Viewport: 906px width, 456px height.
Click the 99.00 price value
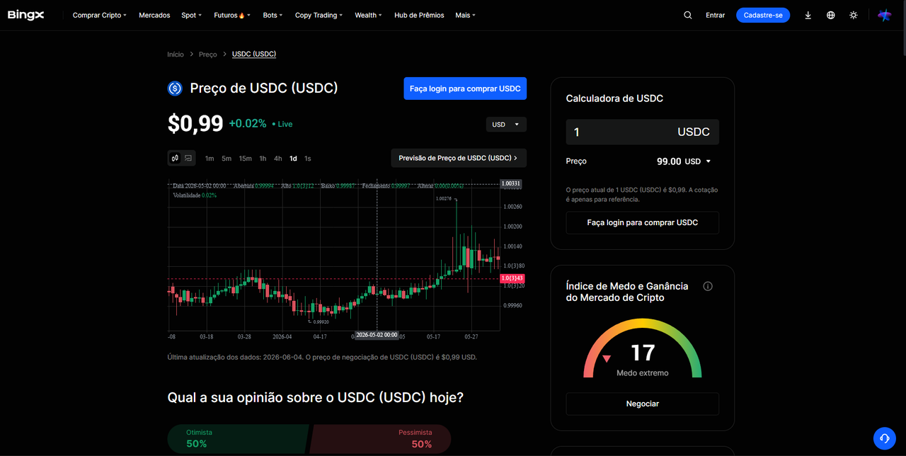point(669,161)
